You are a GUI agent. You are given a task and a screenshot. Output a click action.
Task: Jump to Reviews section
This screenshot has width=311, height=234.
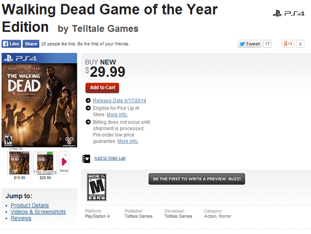tap(21, 218)
